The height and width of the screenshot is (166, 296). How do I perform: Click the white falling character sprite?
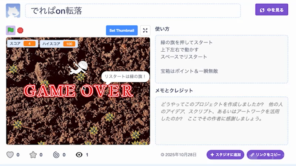(79, 68)
